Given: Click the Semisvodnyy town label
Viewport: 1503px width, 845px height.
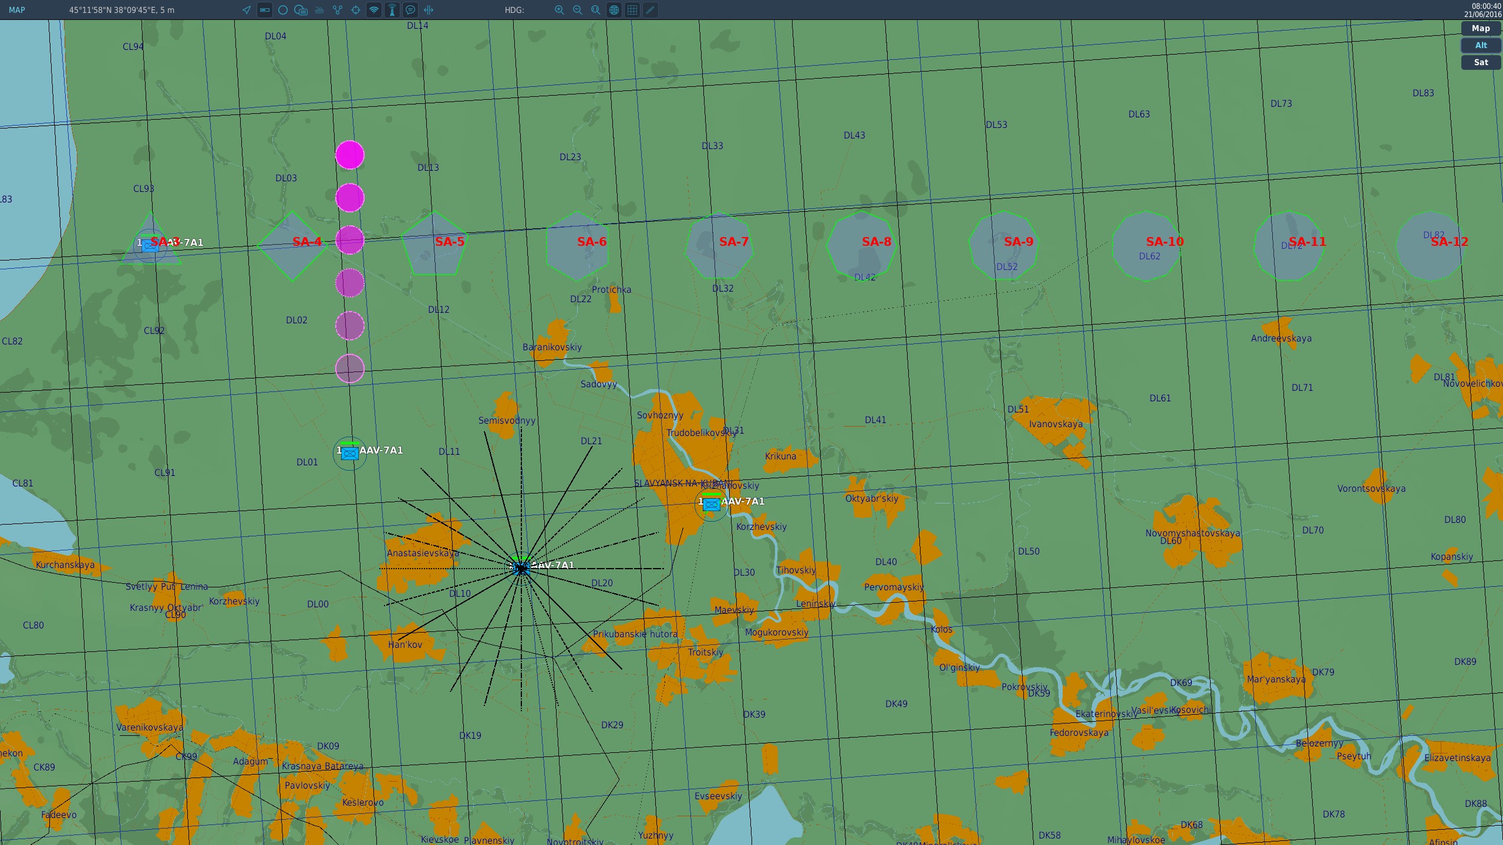Looking at the screenshot, I should (x=507, y=420).
